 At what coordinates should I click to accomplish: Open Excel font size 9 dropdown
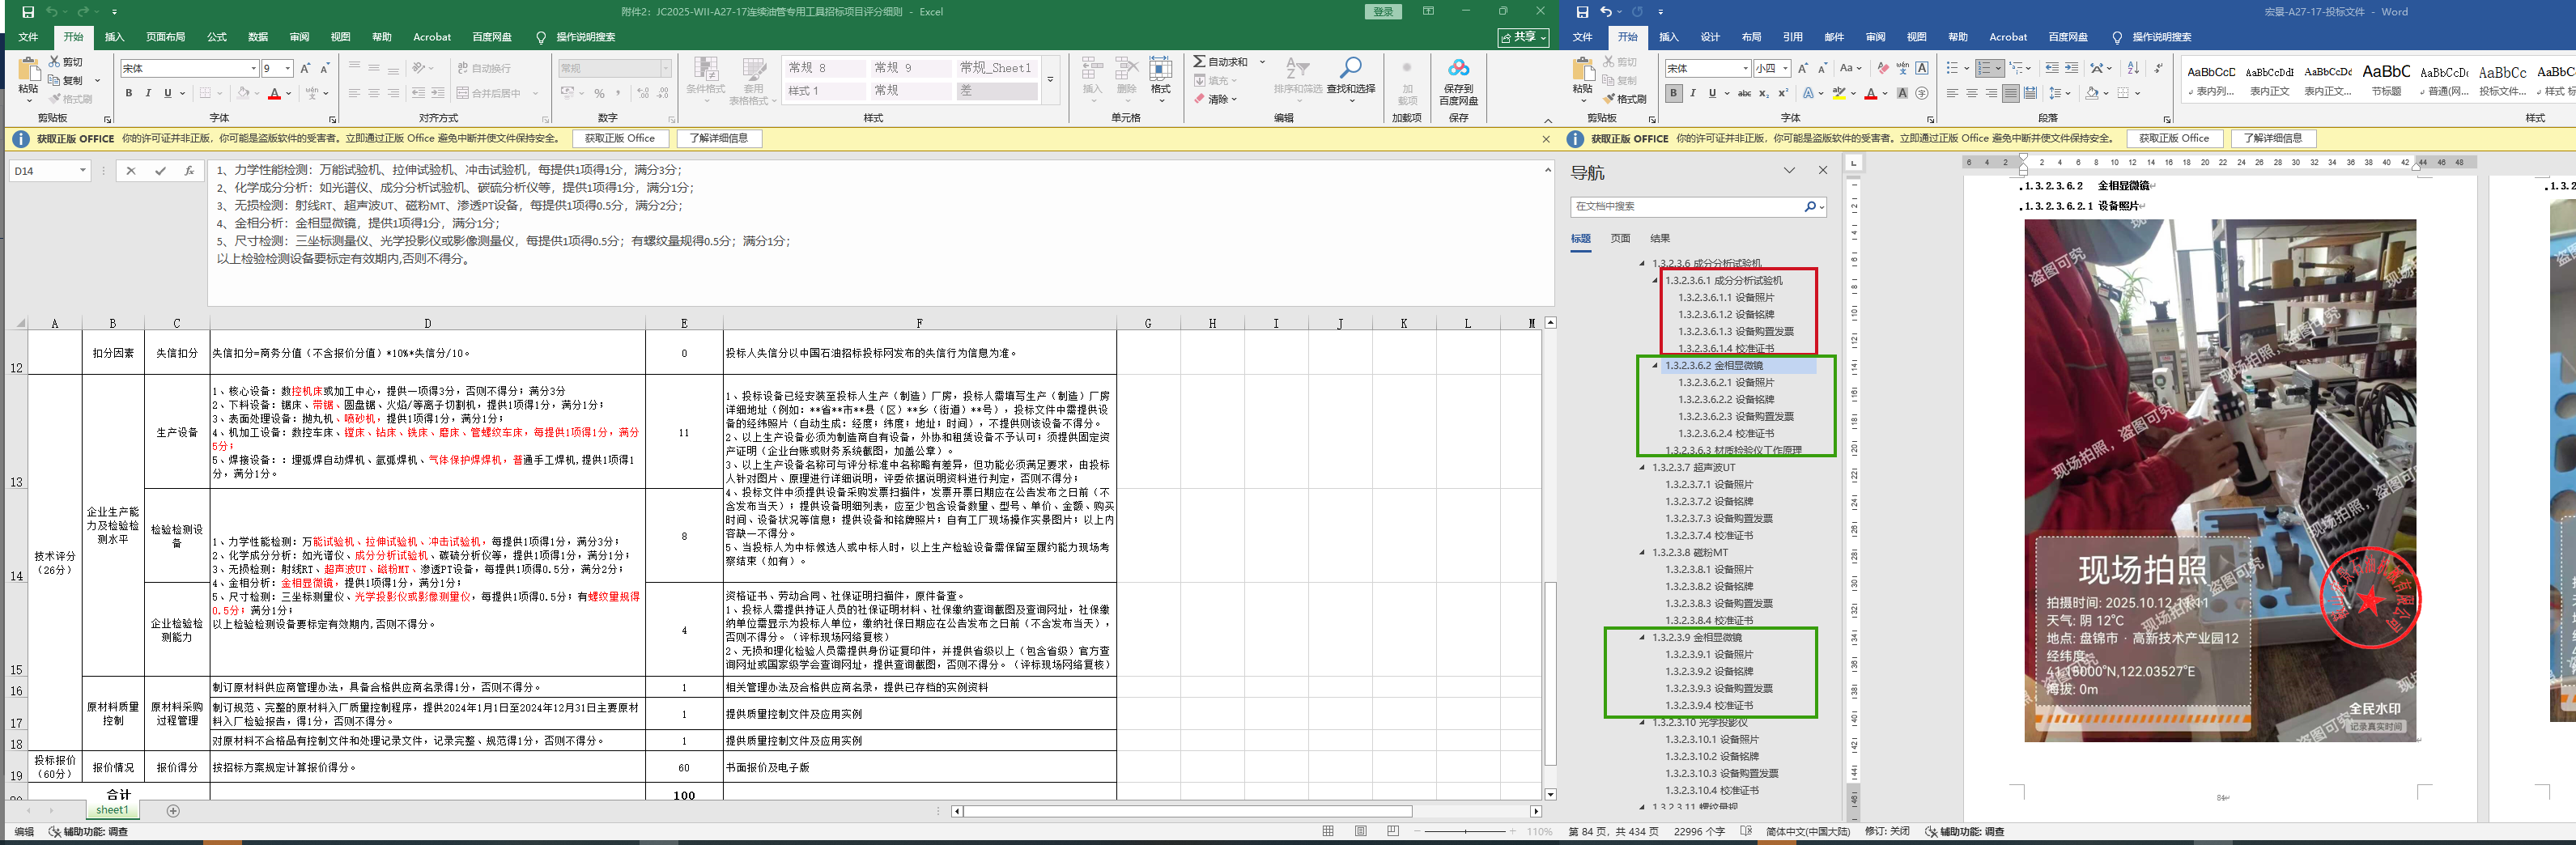(288, 68)
